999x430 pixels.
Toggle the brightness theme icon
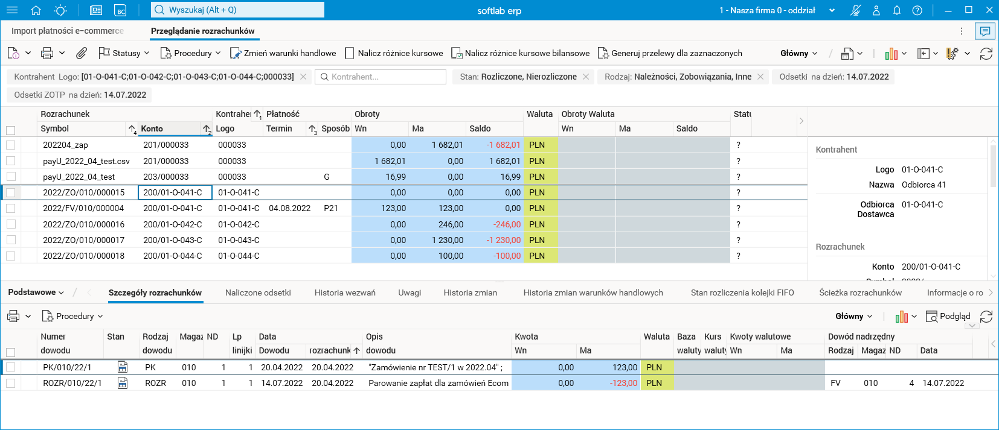60,10
